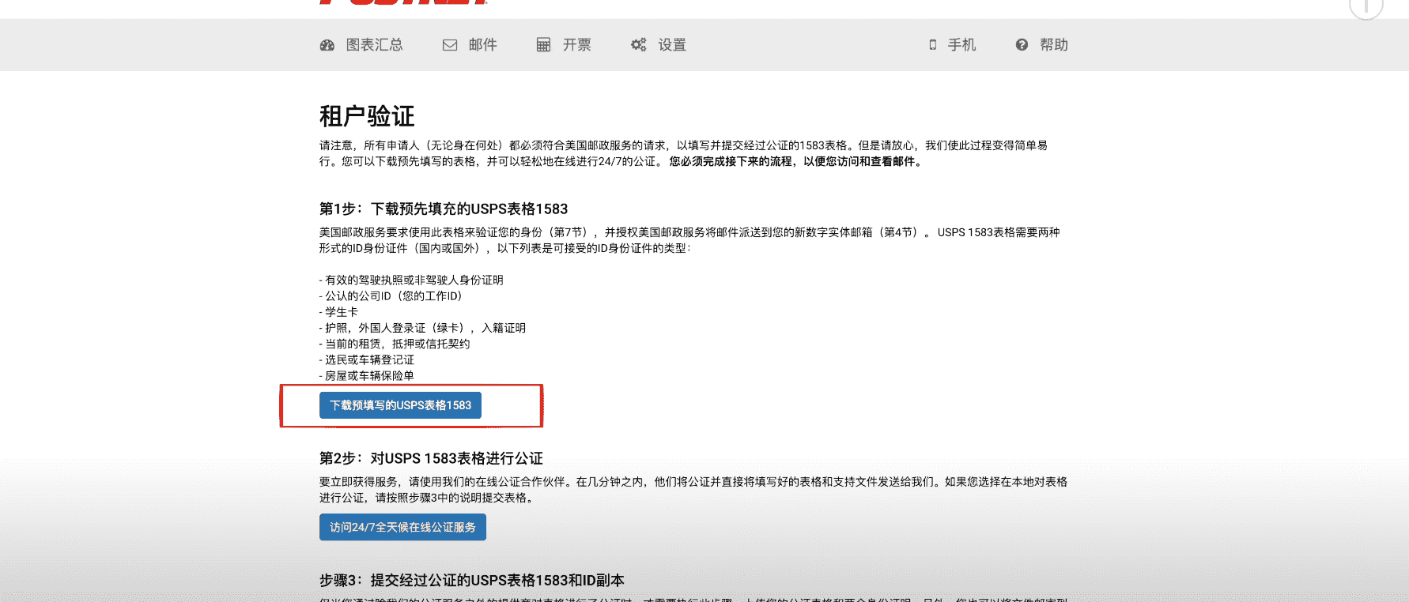
Task: Click the mobile phone icon
Action: point(932,45)
